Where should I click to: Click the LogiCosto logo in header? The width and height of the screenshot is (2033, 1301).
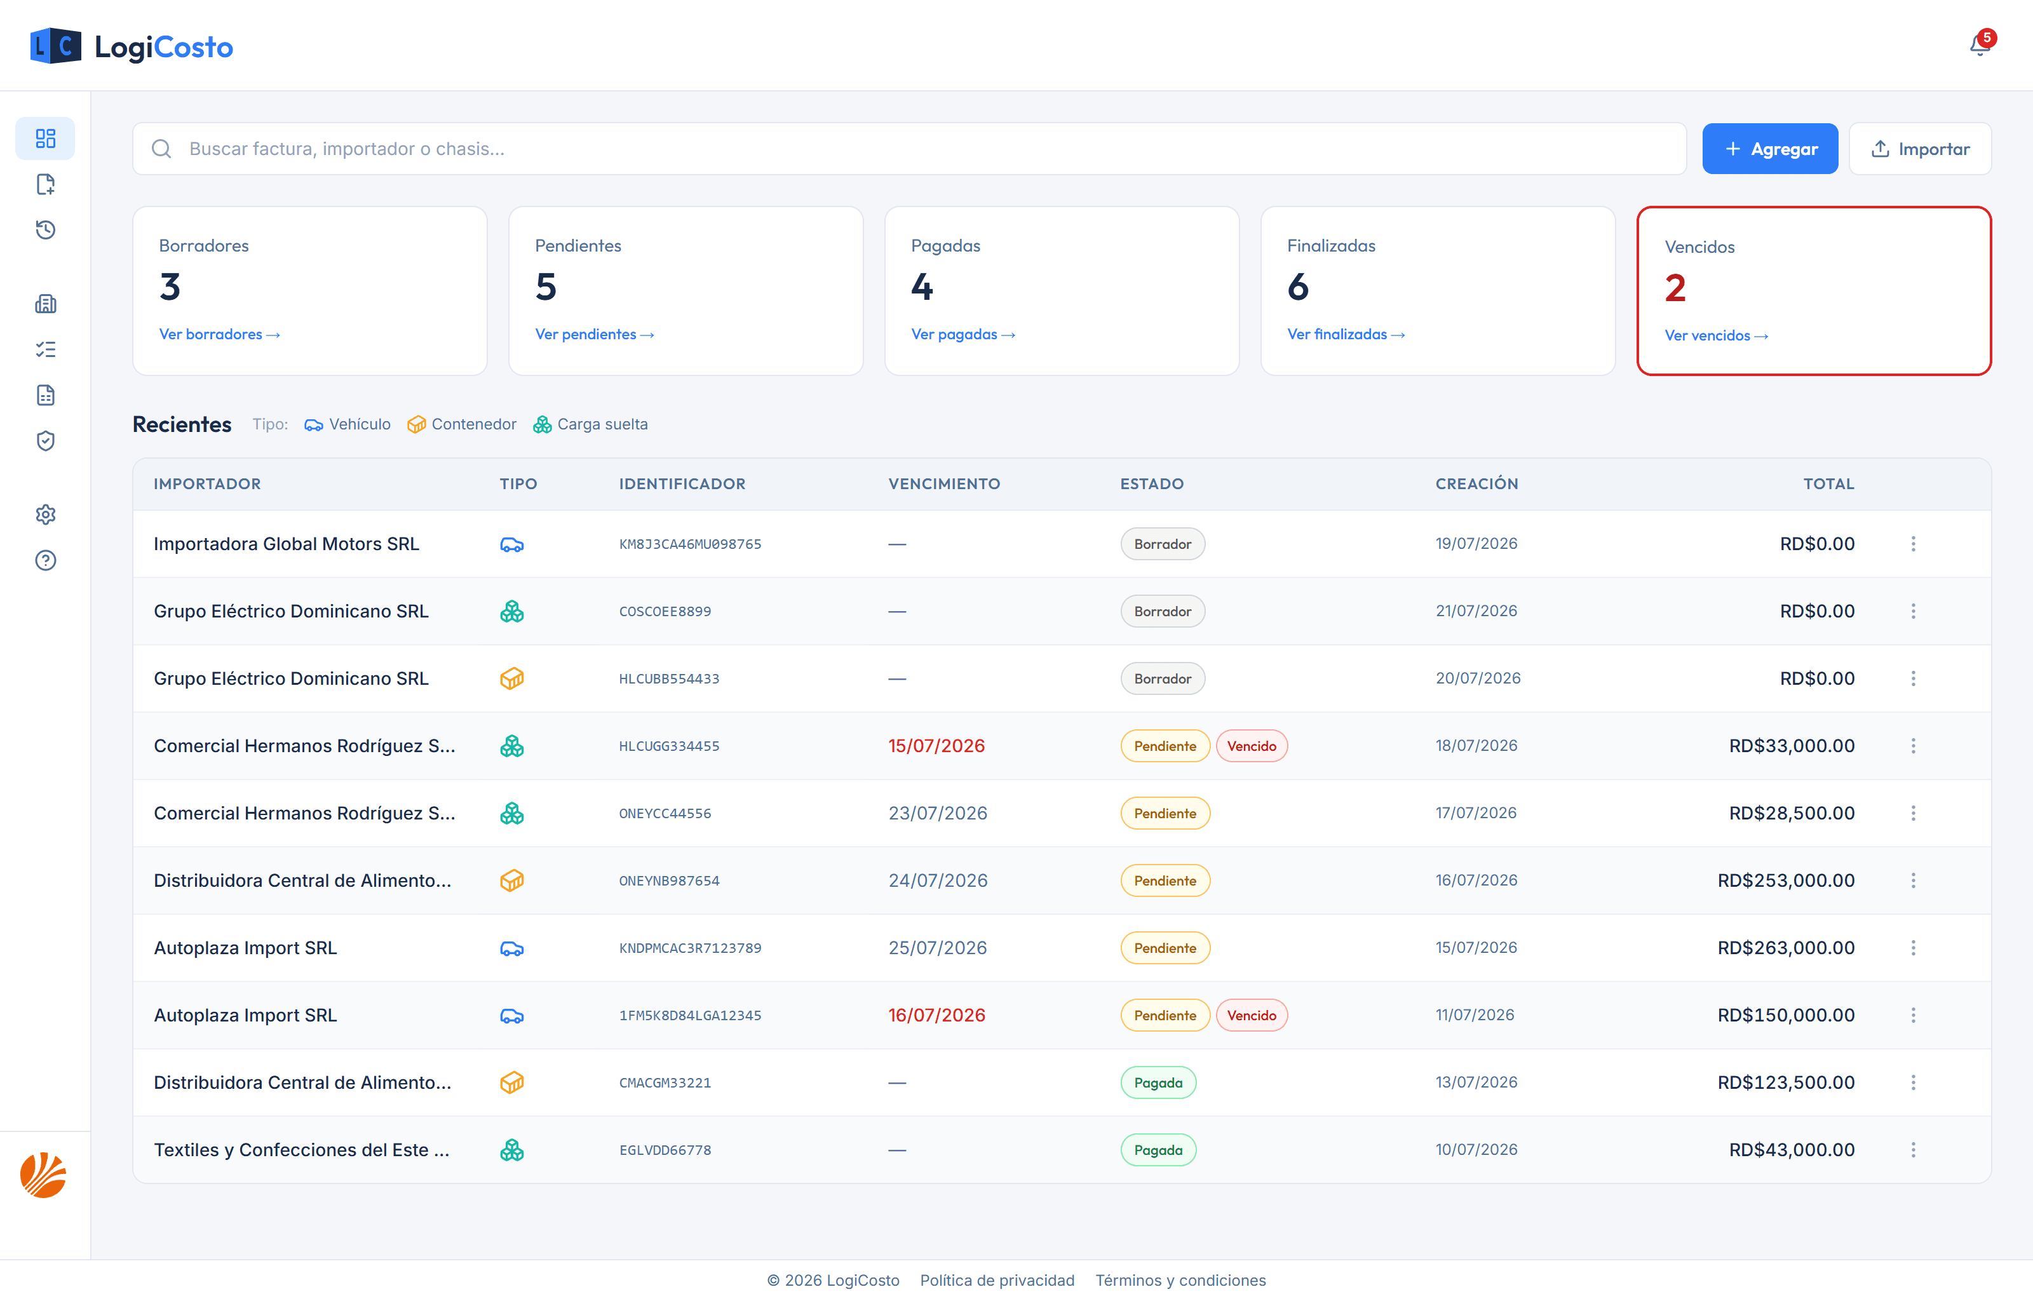click(x=132, y=46)
